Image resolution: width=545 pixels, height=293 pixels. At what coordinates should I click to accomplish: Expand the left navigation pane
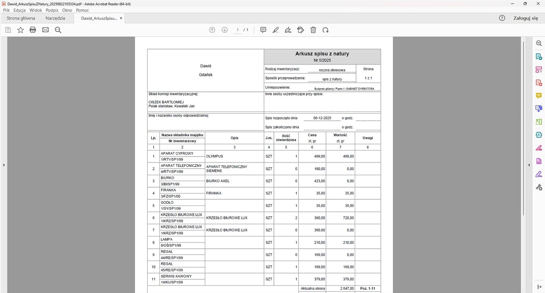[4, 165]
